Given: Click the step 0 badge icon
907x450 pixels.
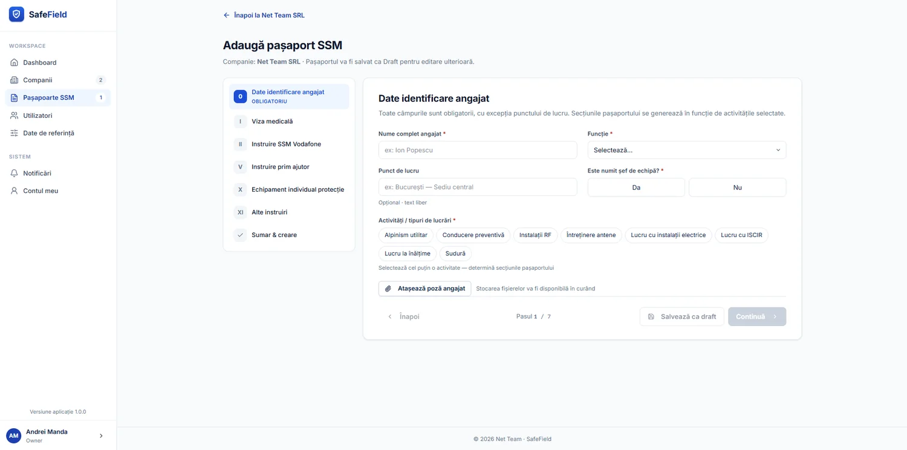Looking at the screenshot, I should 240,96.
